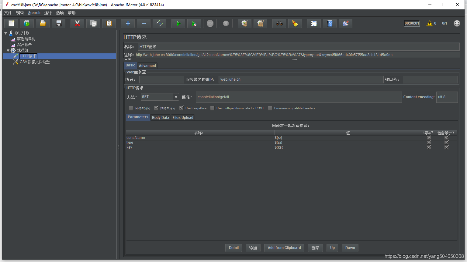Screen dimensions: 467x262
Task: Uncheck Use KeepAlive checkbox
Action: pos(182,108)
